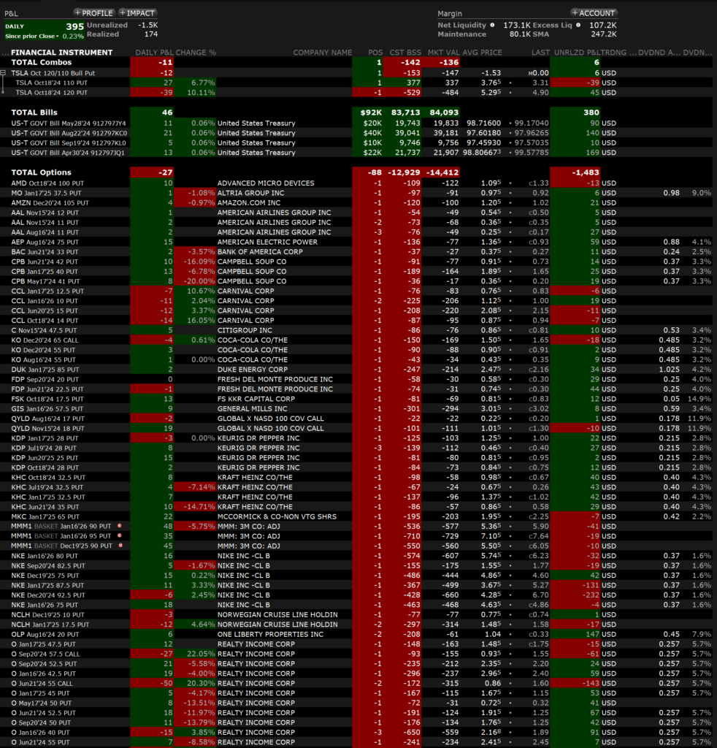Select the TSLA Oct18'24 110 PUT row
Image resolution: width=717 pixels, height=748 pixels.
(x=55, y=83)
